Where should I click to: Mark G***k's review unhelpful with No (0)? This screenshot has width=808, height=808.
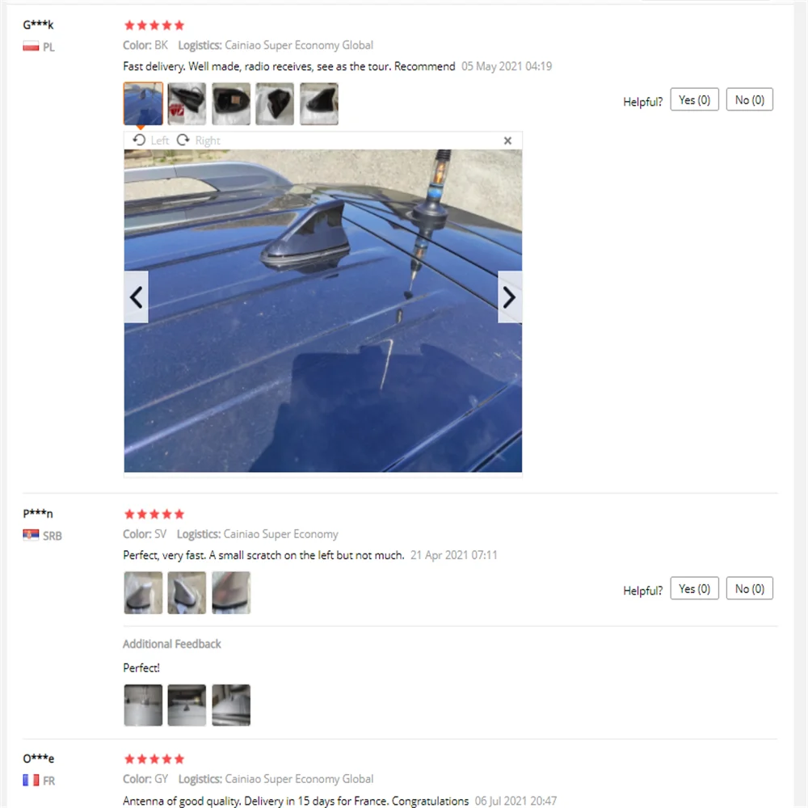pos(749,99)
